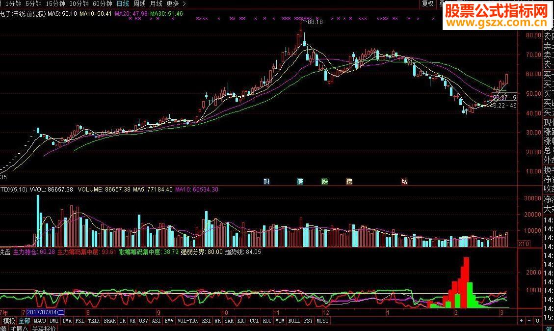Viewport: 554px width, 331px height.
Task: Click the 主力持仓: 60.28 readout
Action: (x=34, y=252)
